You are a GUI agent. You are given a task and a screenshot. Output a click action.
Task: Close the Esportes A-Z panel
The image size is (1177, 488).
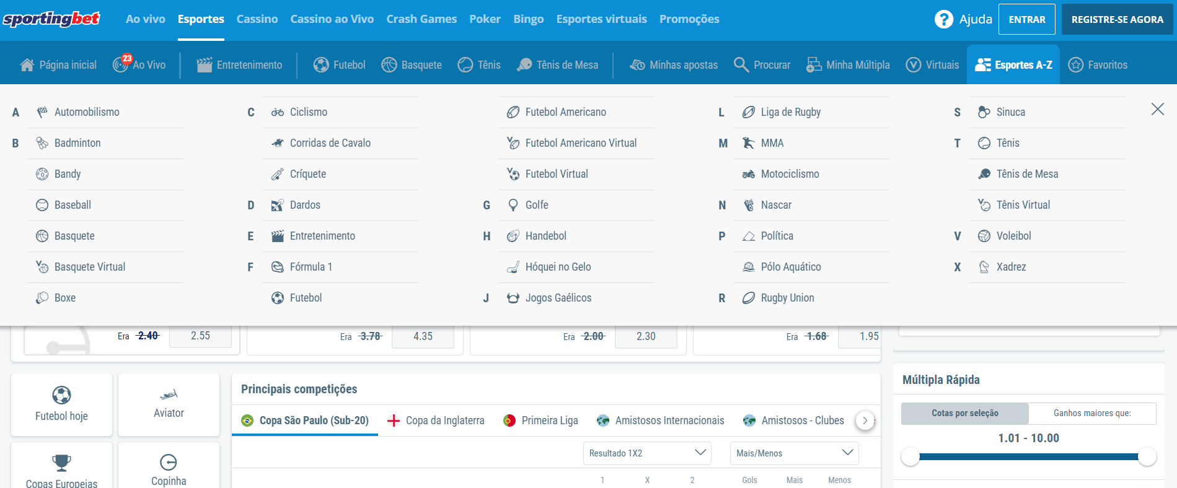1158,109
